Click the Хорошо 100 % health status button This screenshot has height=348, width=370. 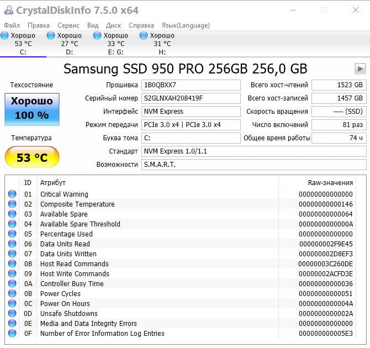[32, 109]
